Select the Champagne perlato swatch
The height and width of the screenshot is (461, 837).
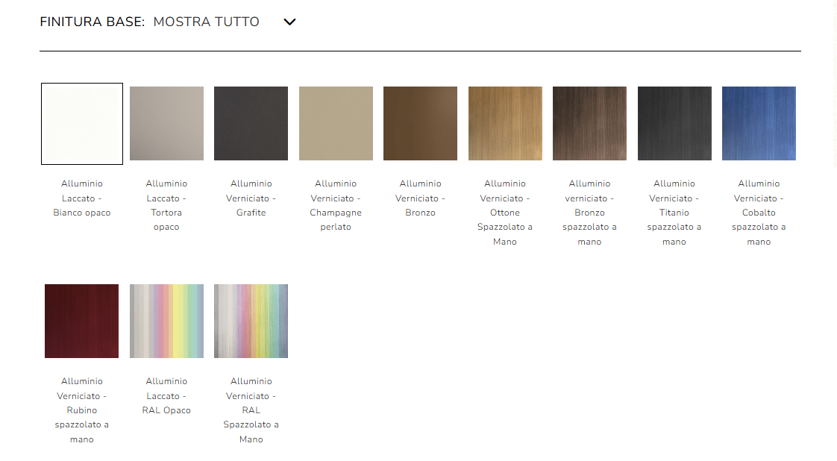[x=336, y=123]
